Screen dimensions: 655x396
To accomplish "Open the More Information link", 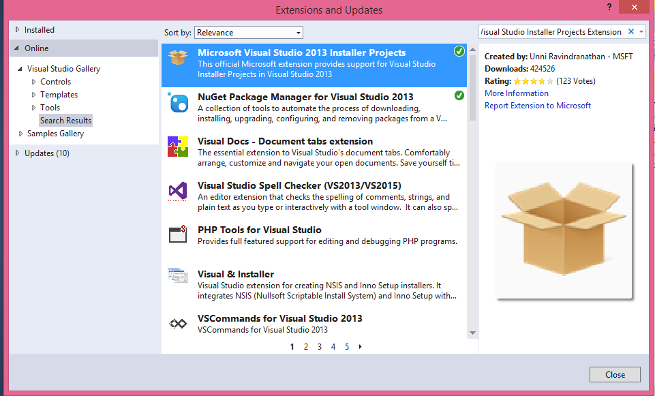I will (x=517, y=93).
